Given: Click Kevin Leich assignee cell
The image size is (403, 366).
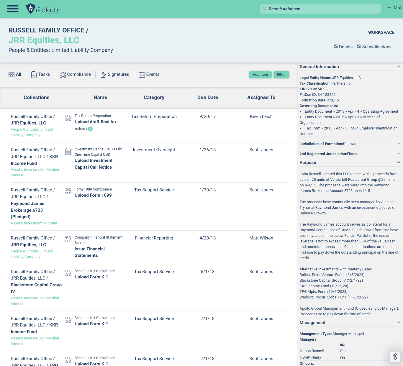Looking at the screenshot, I should point(261,116).
